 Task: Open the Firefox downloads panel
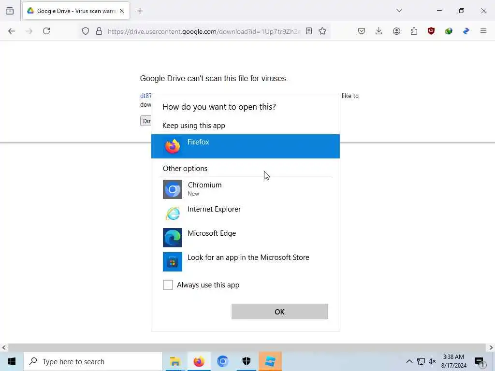[x=379, y=31]
